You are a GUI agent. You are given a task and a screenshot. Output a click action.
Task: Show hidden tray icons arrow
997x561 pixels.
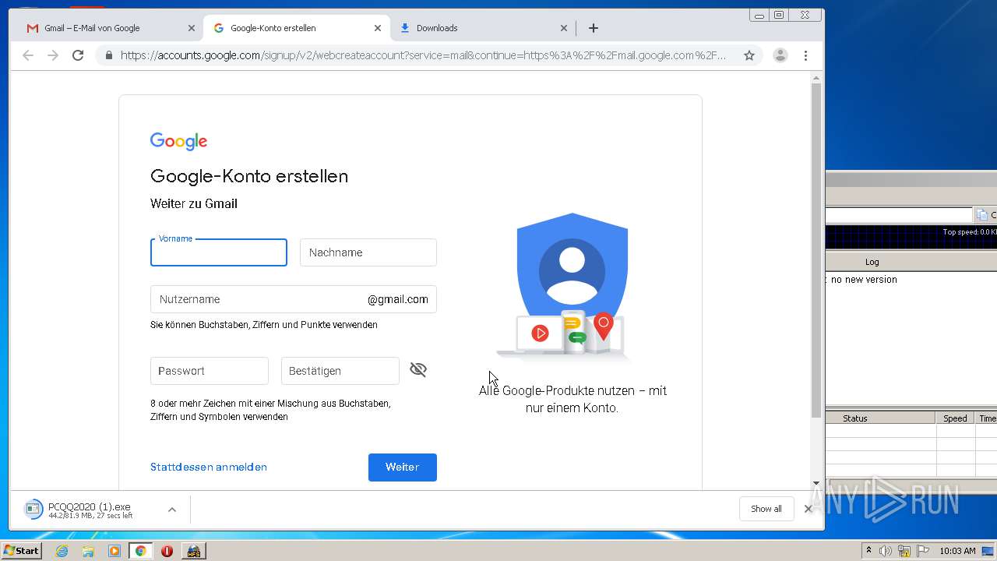point(868,551)
